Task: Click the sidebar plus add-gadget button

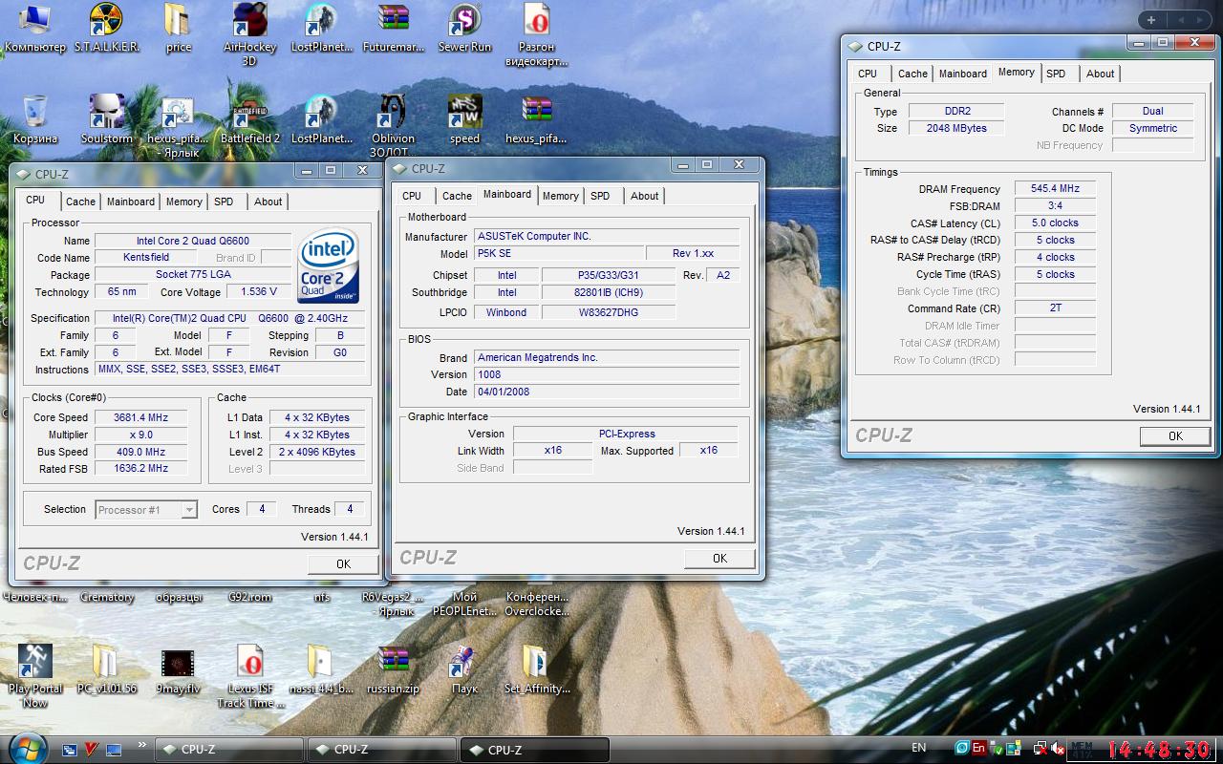Action: [1152, 20]
